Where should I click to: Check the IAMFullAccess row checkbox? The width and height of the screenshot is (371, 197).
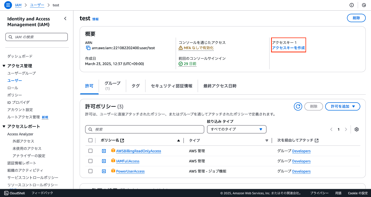point(90,161)
